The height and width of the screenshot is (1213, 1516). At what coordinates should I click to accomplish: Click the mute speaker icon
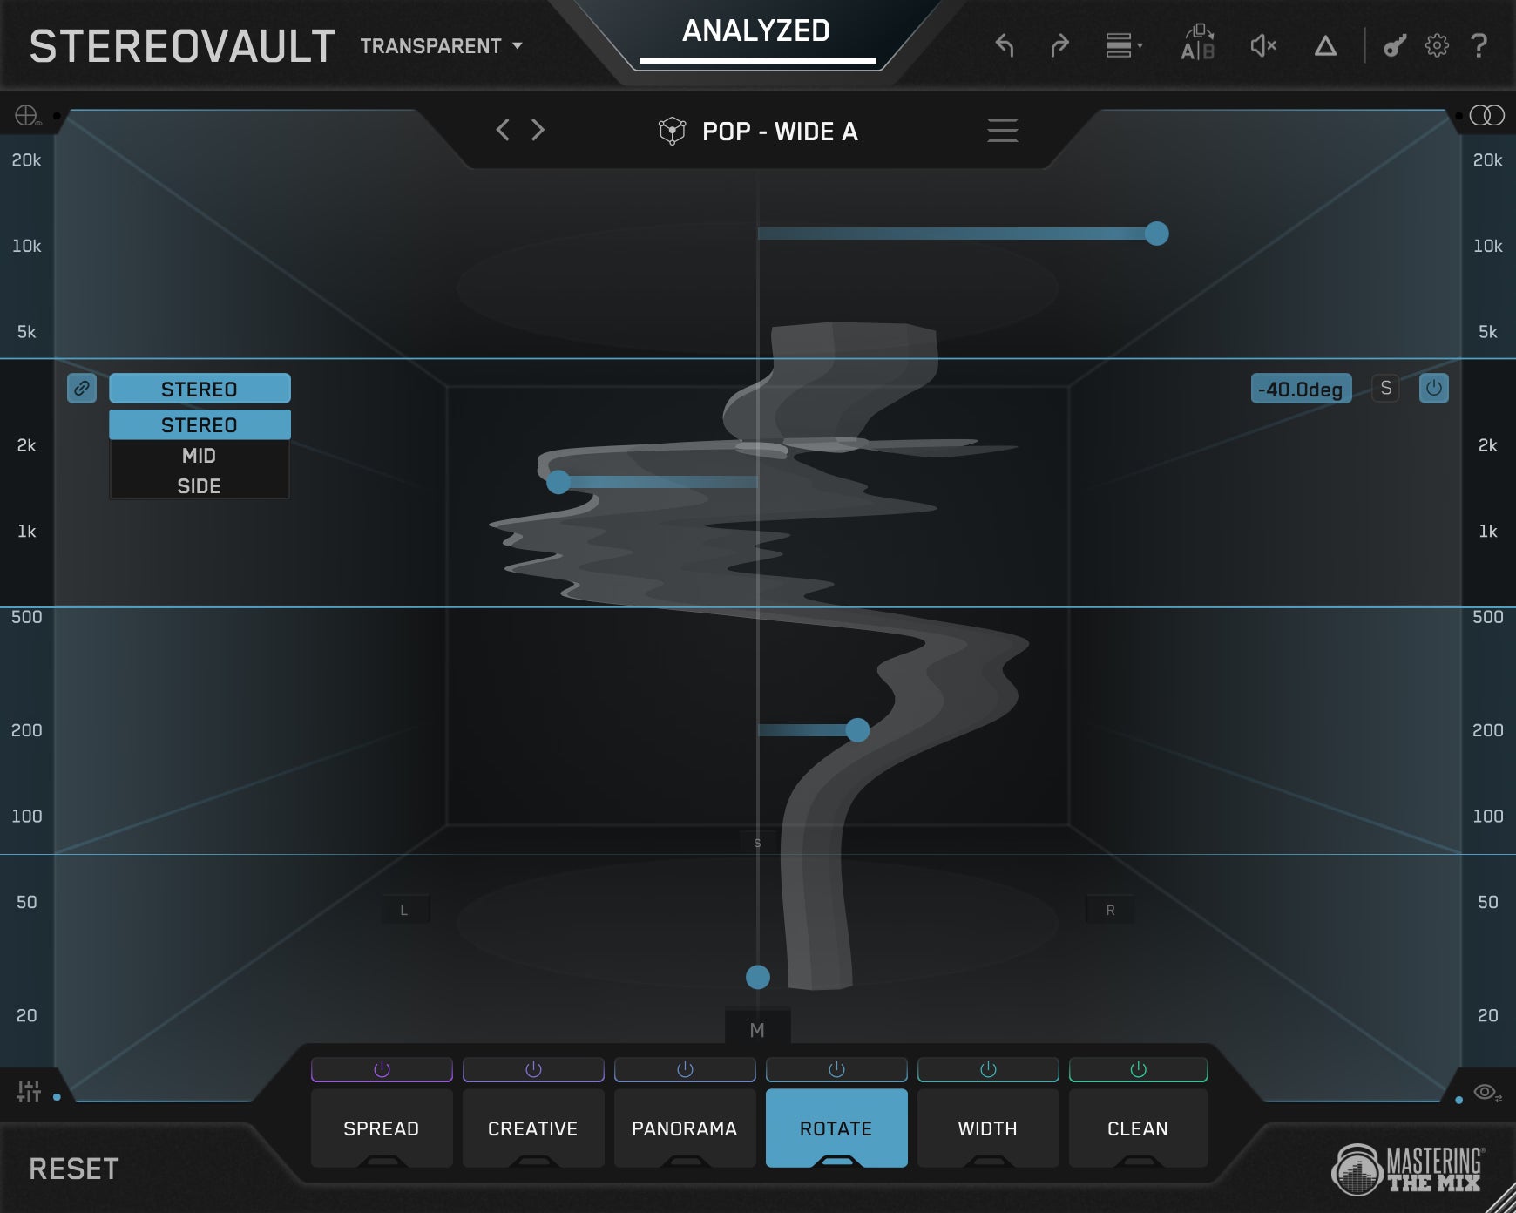click(1262, 45)
